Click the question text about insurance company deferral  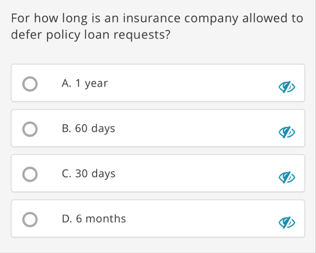(x=157, y=26)
